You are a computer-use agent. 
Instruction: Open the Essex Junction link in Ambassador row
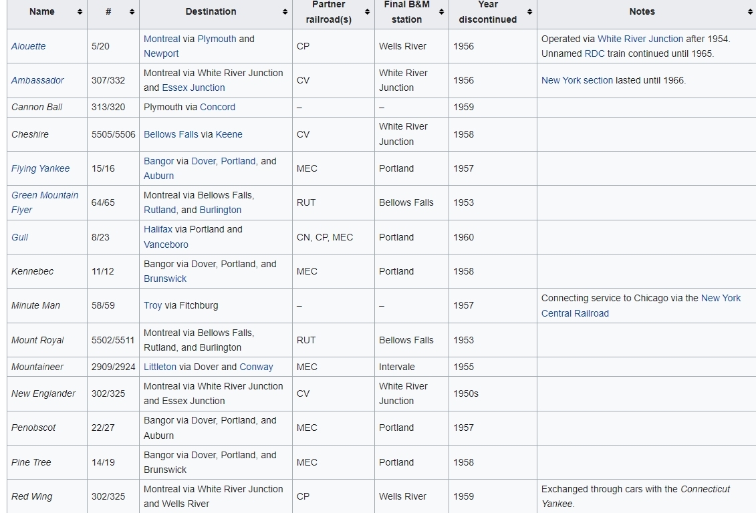pos(193,88)
